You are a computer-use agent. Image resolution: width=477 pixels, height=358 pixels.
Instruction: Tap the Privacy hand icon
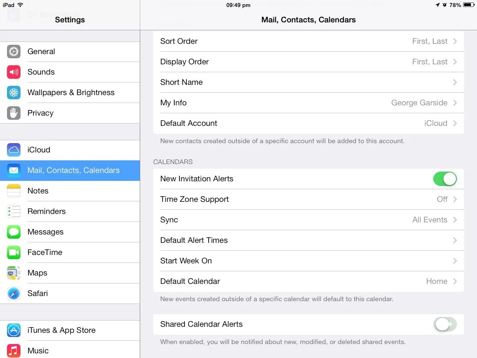pyautogui.click(x=14, y=113)
